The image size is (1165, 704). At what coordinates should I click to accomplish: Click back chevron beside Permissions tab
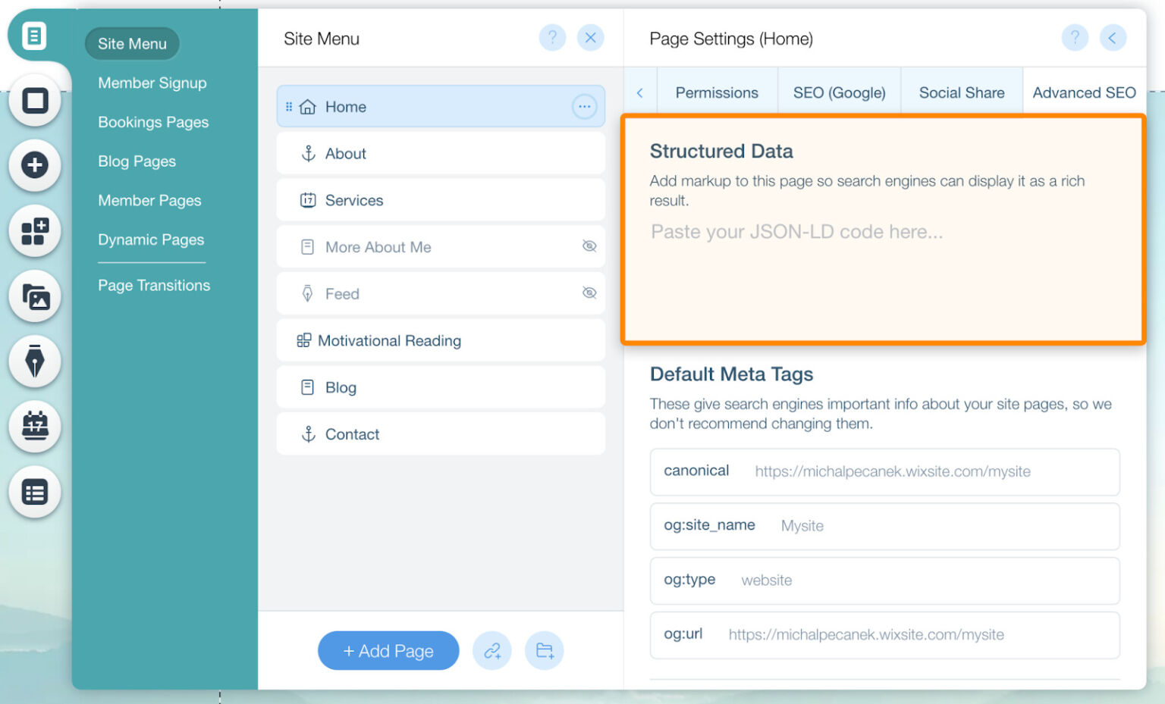[639, 92]
